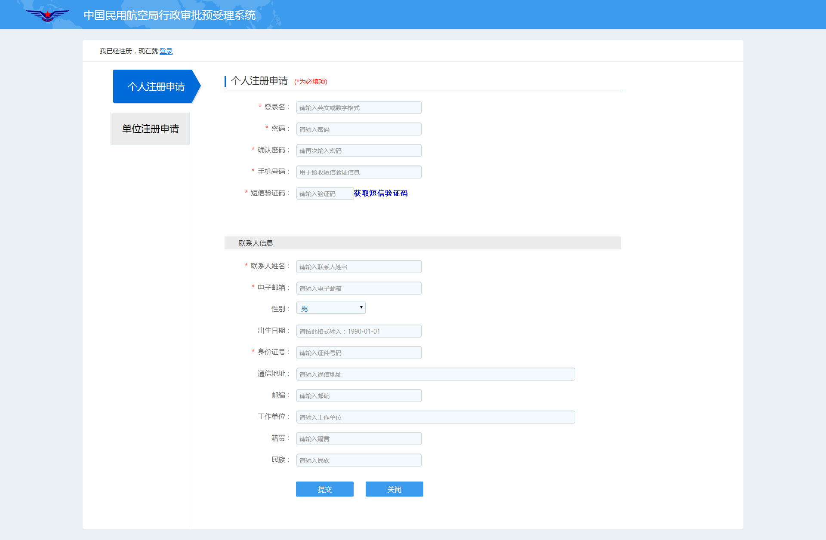Click the 中国民用航空局行政审批预受理系统 header title
826x540 pixels.
(170, 15)
